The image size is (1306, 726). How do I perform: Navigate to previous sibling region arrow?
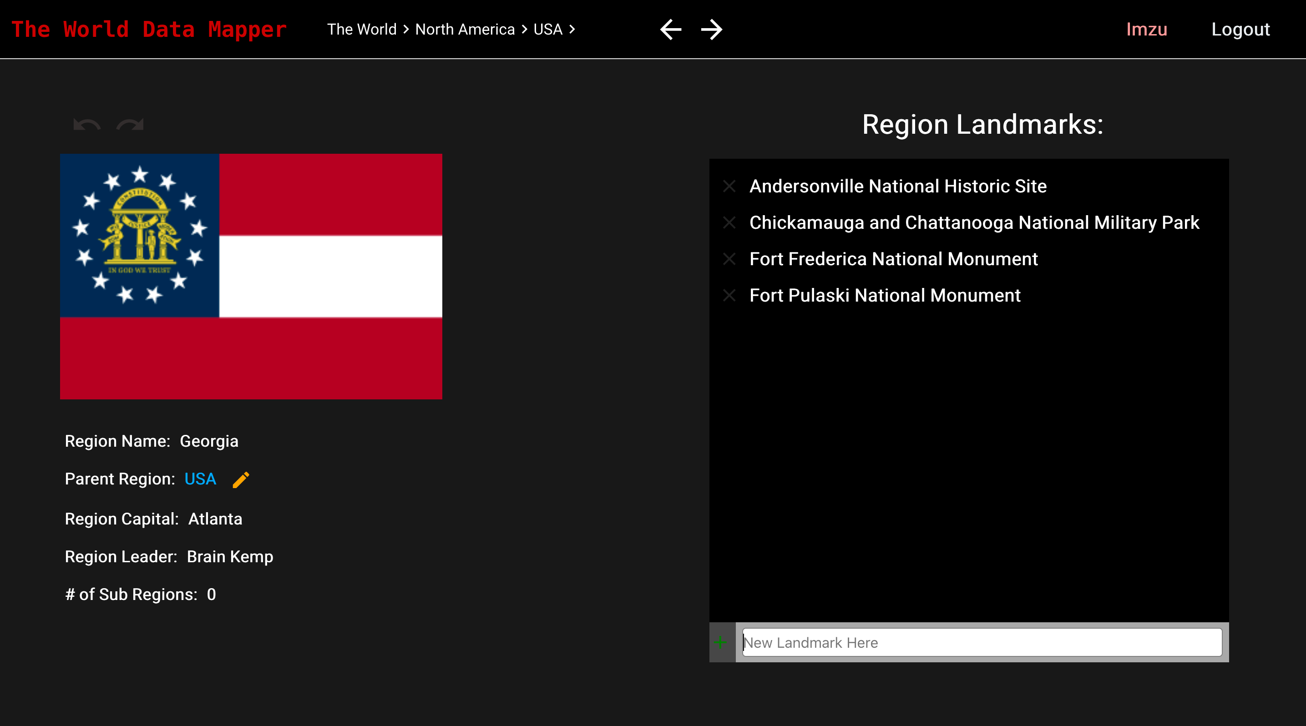(670, 30)
